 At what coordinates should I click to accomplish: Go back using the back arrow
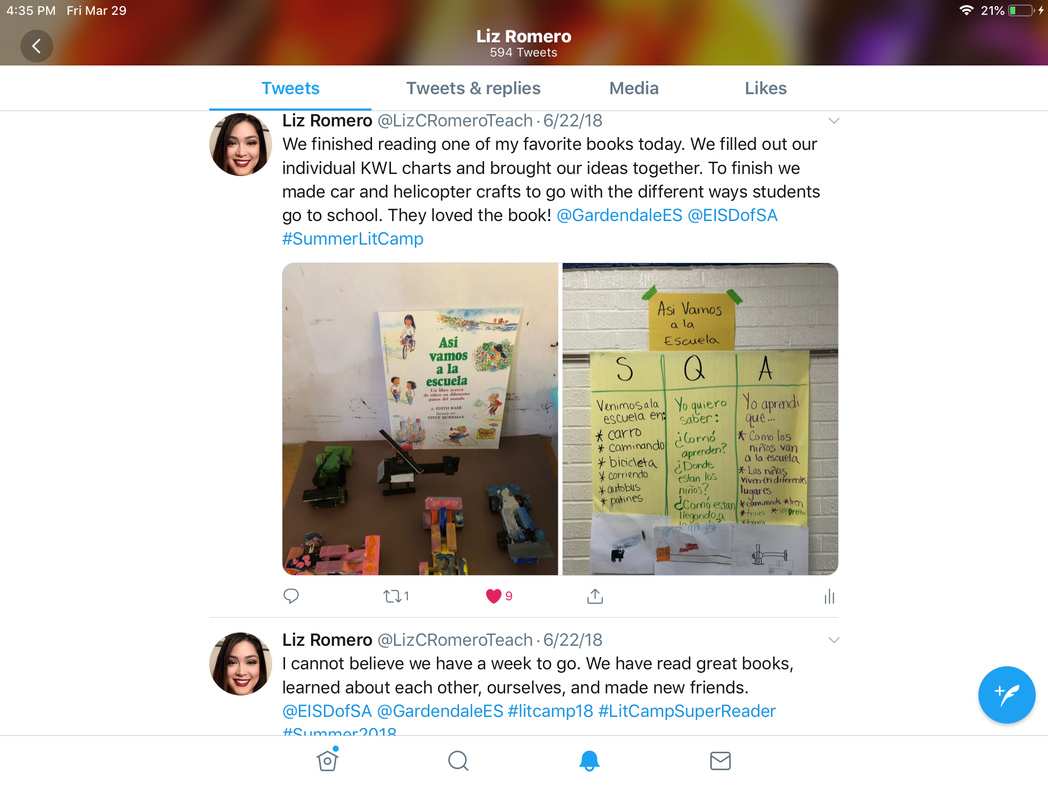pyautogui.click(x=36, y=46)
